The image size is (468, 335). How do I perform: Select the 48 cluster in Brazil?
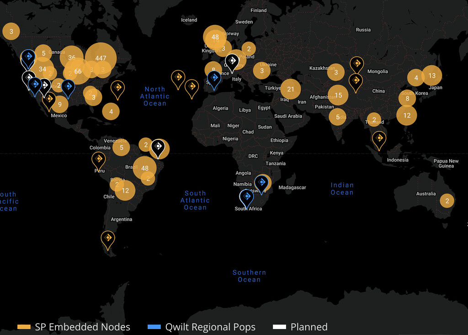(x=145, y=168)
